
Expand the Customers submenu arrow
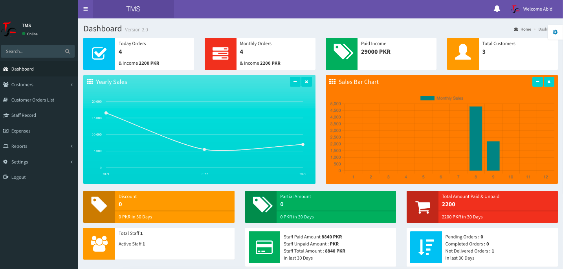(72, 85)
